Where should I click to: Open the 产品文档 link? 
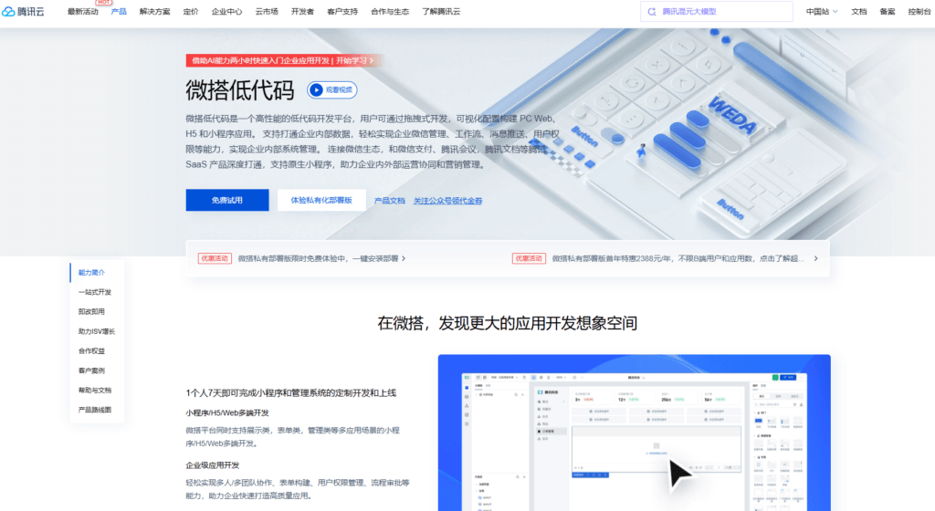390,201
